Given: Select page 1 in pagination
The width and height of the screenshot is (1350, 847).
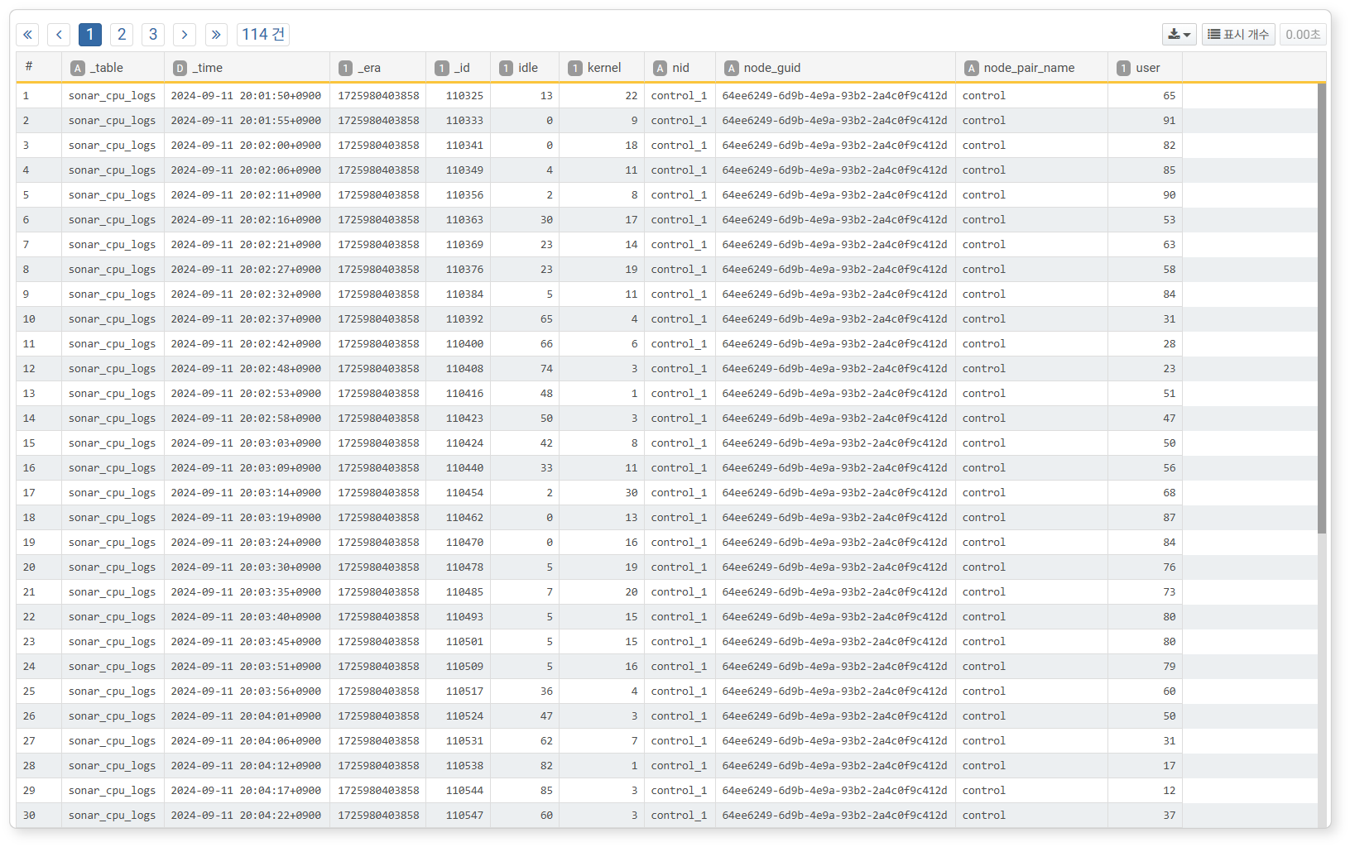Looking at the screenshot, I should coord(90,34).
